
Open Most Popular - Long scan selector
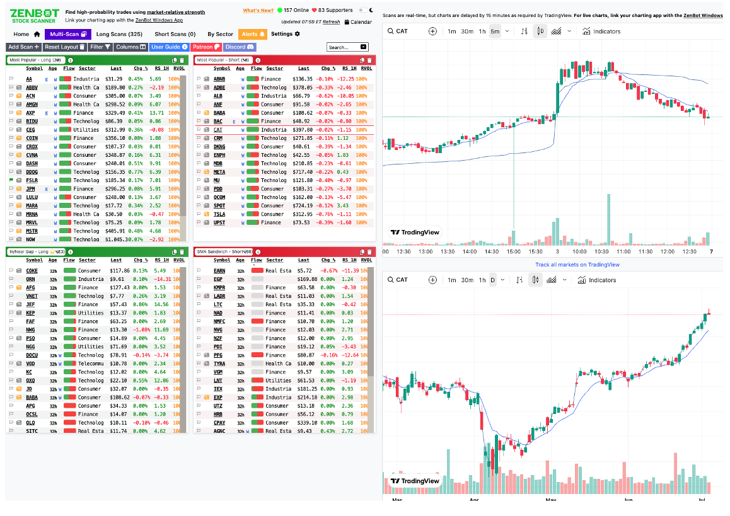37,60
